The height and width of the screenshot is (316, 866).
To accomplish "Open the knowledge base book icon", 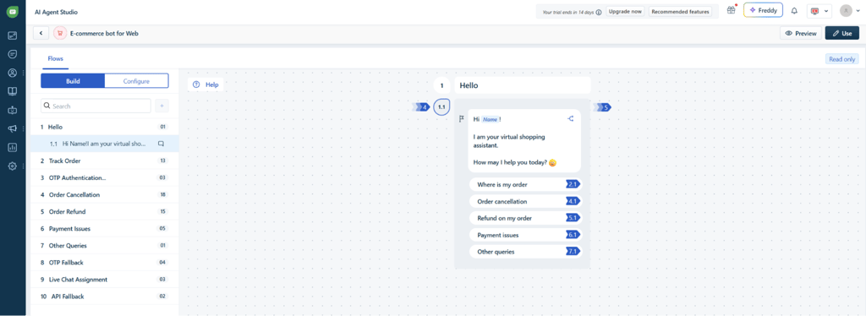I will point(12,91).
